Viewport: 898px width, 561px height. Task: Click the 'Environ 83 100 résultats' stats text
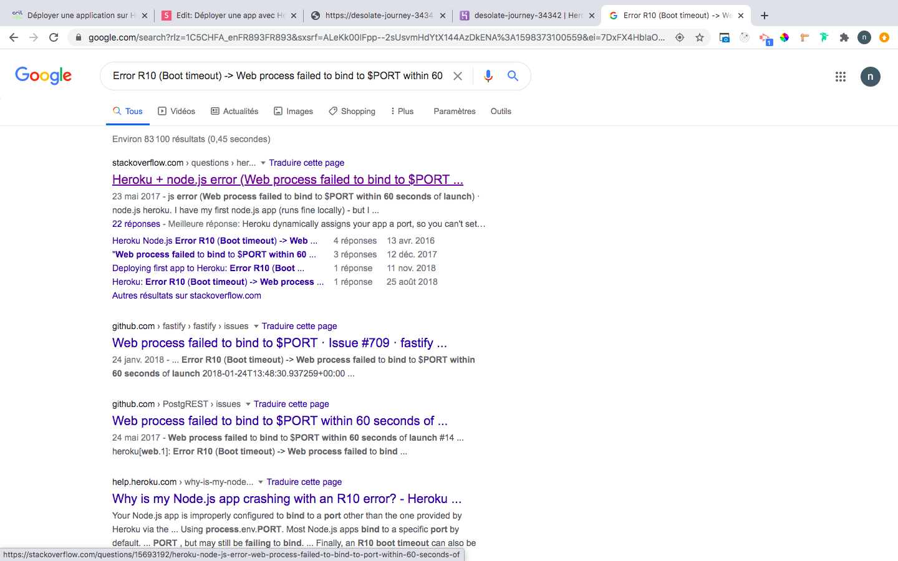pos(191,139)
